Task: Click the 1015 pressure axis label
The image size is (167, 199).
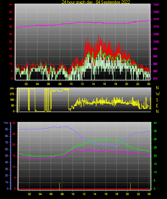Action: 156,19
